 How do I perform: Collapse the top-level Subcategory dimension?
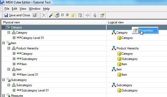click(3, 80)
